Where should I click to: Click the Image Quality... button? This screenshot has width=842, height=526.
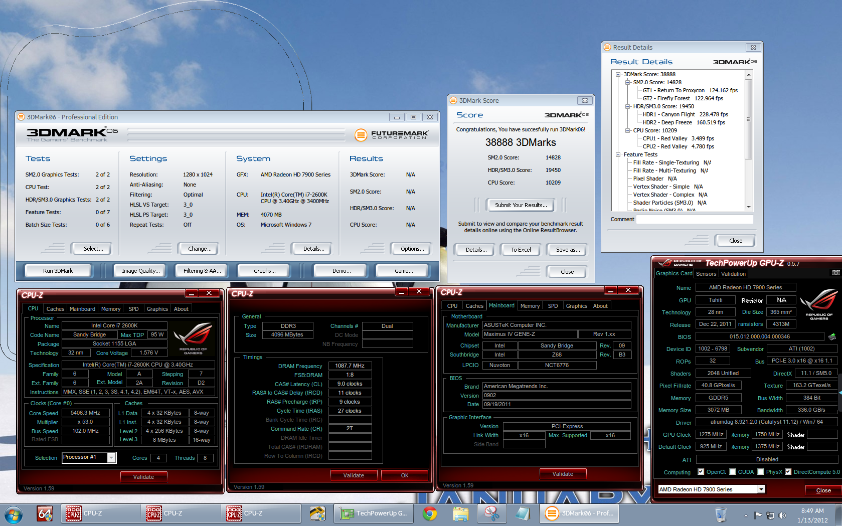(141, 271)
